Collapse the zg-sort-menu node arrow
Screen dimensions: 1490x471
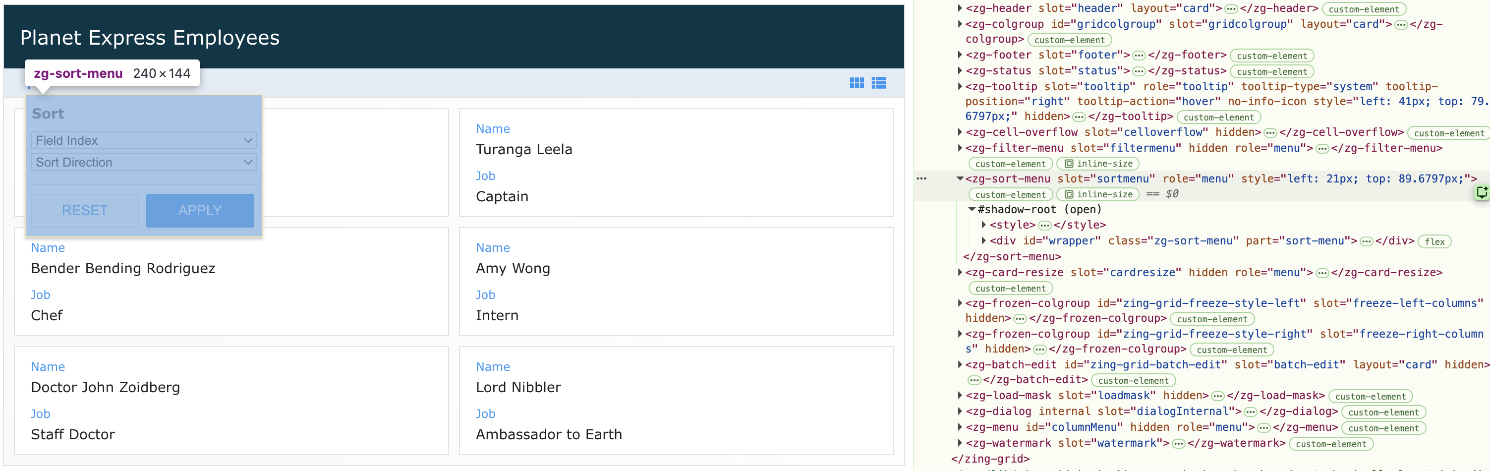[960, 179]
